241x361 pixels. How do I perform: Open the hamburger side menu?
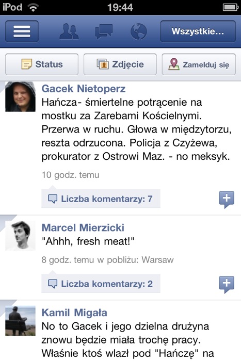(x=22, y=31)
